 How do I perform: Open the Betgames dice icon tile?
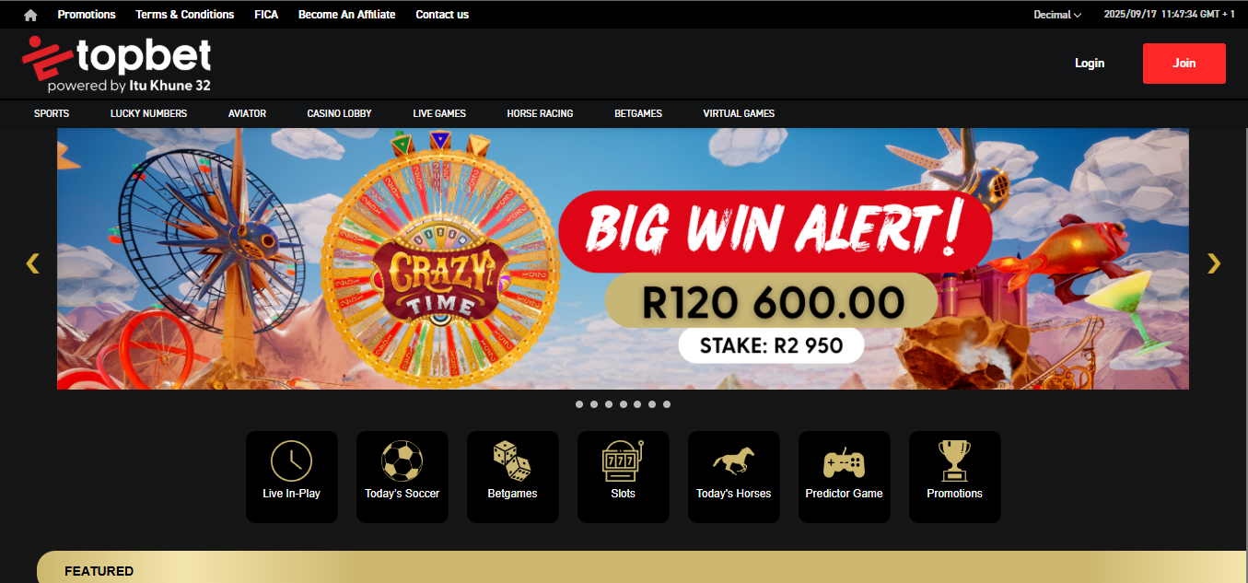(x=513, y=477)
